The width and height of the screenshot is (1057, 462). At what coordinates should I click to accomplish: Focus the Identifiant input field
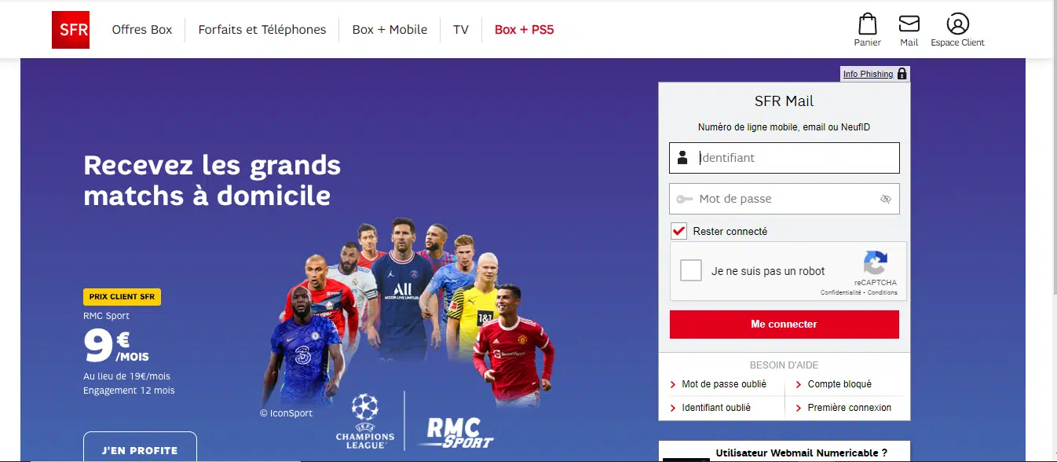click(785, 158)
